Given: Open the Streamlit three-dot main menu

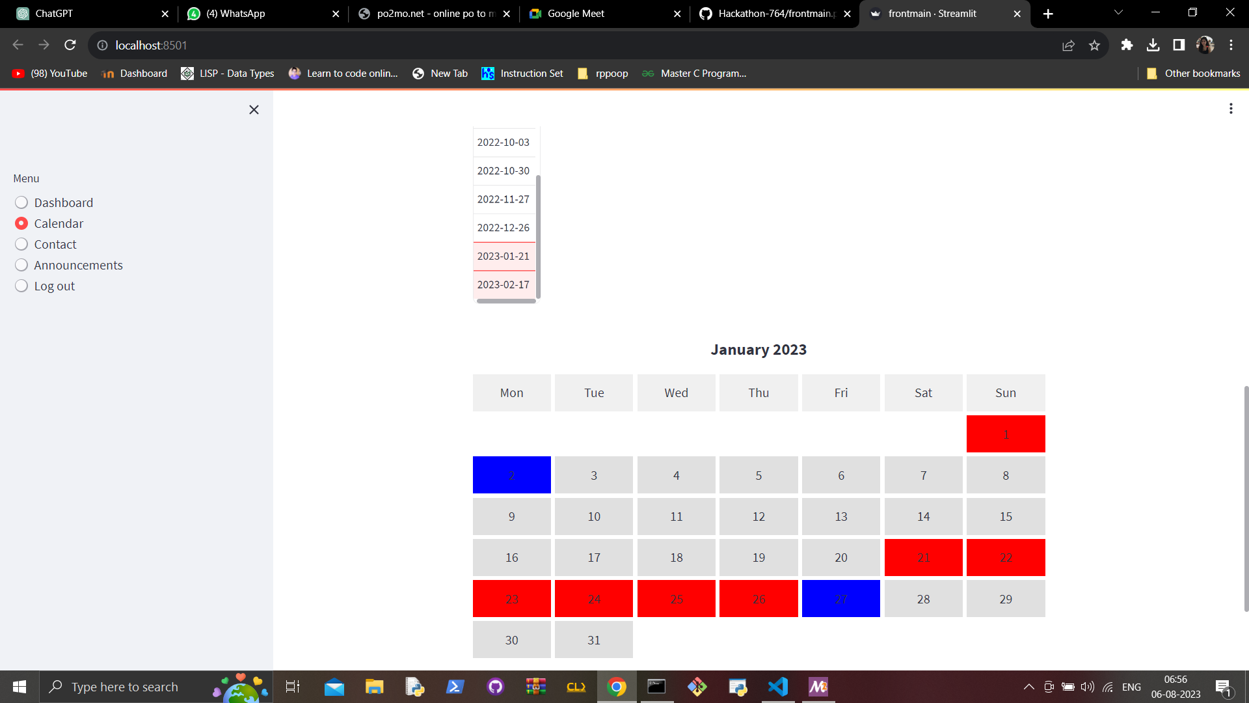Looking at the screenshot, I should click(1230, 109).
